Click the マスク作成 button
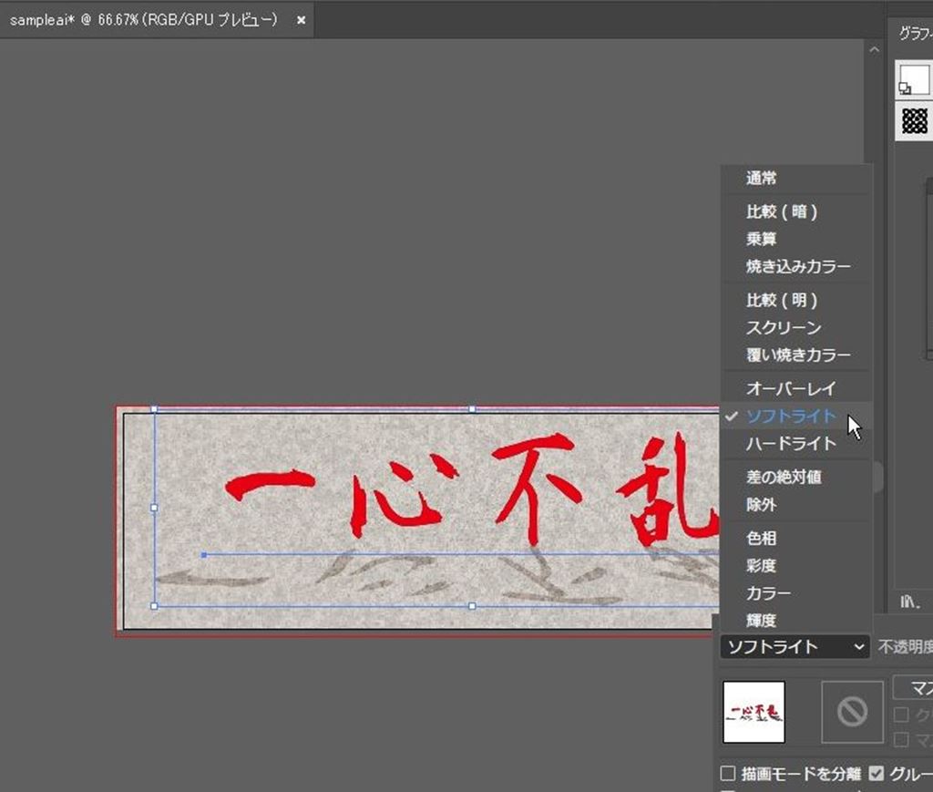933x792 pixels. (x=913, y=686)
